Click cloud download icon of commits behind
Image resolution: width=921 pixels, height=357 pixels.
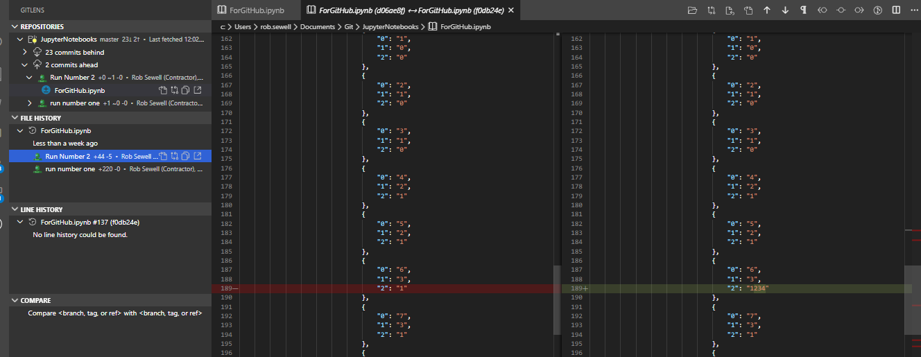coord(37,52)
